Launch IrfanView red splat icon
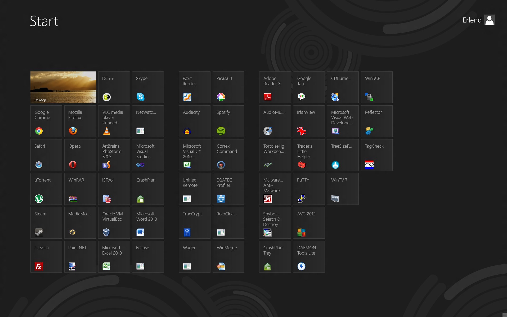The width and height of the screenshot is (507, 317). click(302, 131)
